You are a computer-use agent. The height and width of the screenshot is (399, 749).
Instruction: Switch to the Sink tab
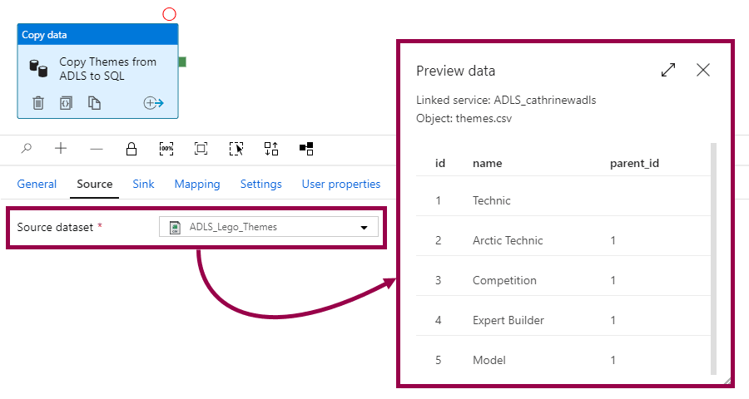tap(143, 184)
